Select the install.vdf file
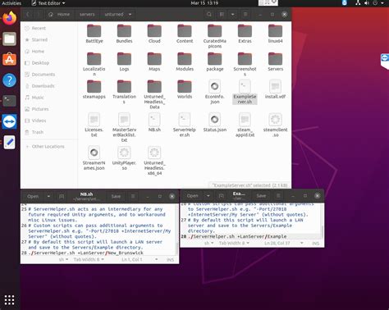Viewport: 389px width, 310px height. [x=275, y=89]
